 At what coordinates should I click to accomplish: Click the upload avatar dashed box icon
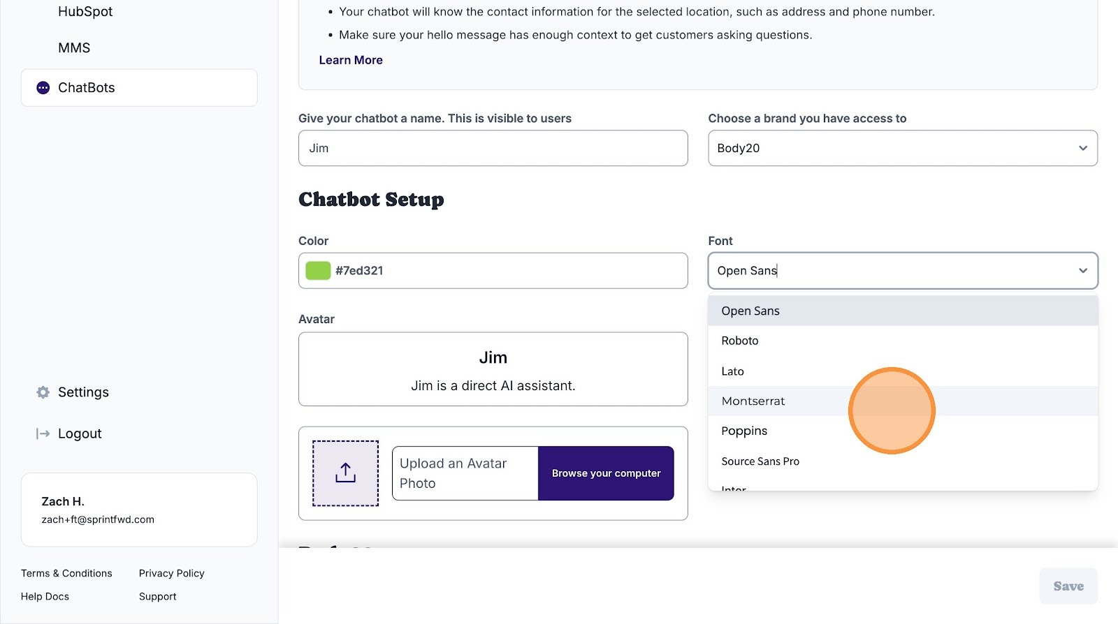coord(345,473)
